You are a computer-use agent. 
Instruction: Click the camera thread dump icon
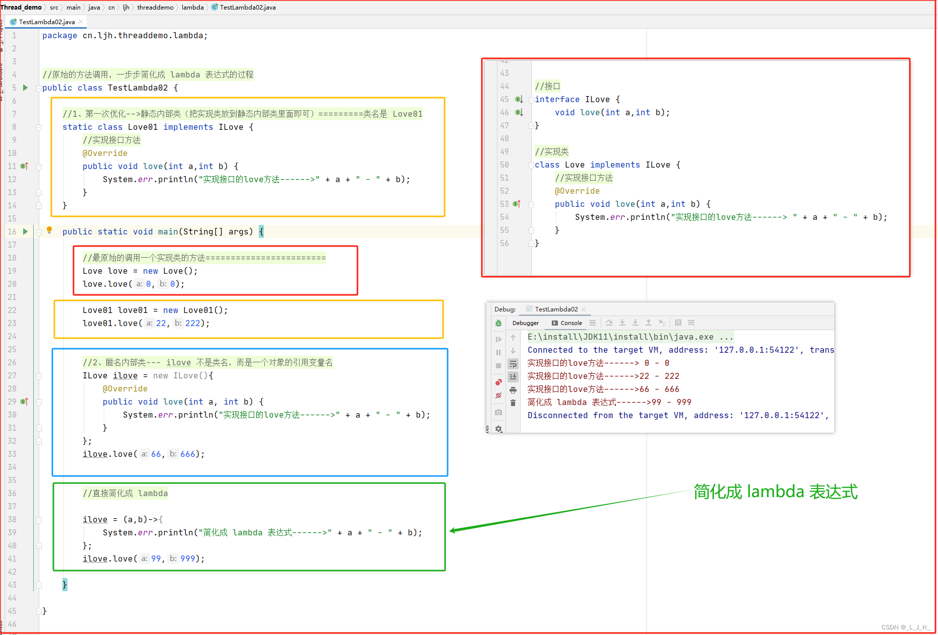[x=498, y=412]
